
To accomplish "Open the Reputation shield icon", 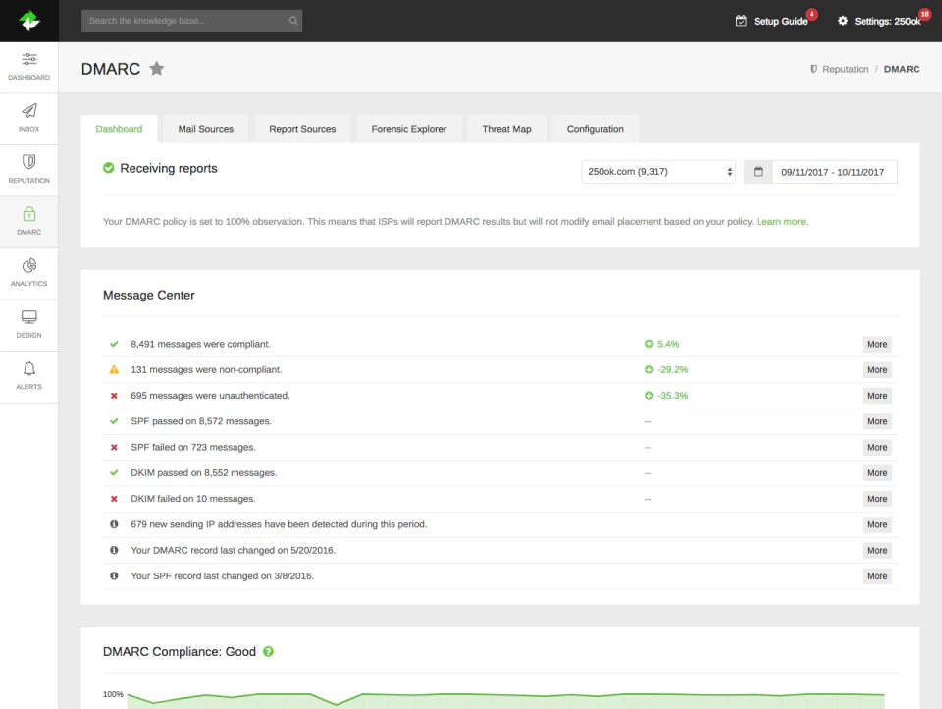I will [28, 163].
